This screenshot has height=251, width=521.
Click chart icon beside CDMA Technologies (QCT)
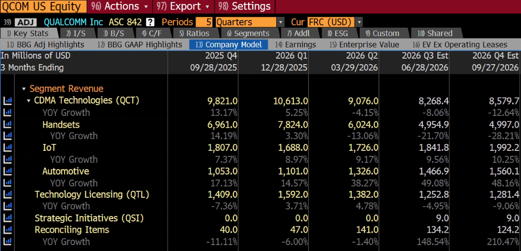pyautogui.click(x=7, y=101)
